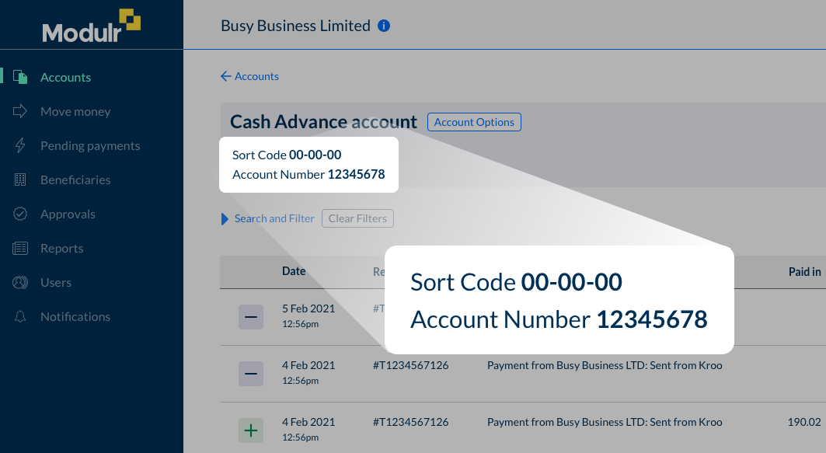Screen dimensions: 826x453
Task: Click the small Account Number 12345678 text
Action: pos(308,174)
